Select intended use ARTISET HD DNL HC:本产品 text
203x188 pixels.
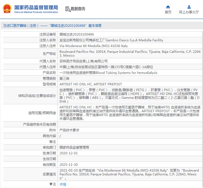(130, 113)
